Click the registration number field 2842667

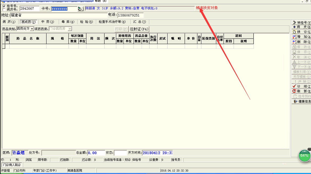[30, 9]
